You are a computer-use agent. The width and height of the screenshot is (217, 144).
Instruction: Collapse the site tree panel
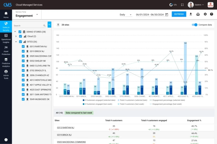click(49, 25)
